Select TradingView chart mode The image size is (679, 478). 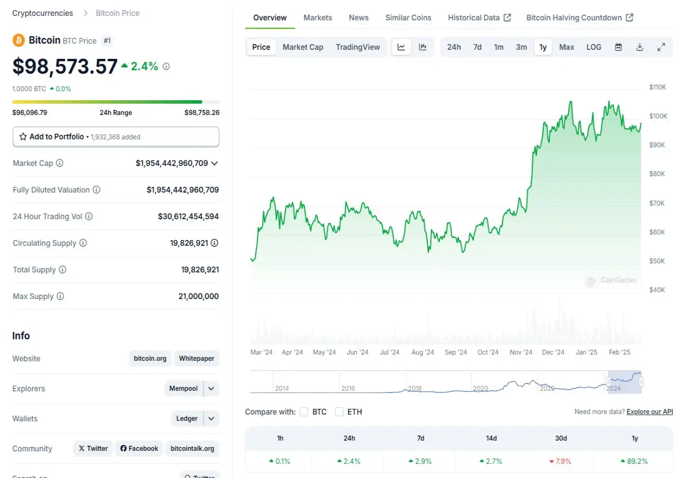point(358,47)
